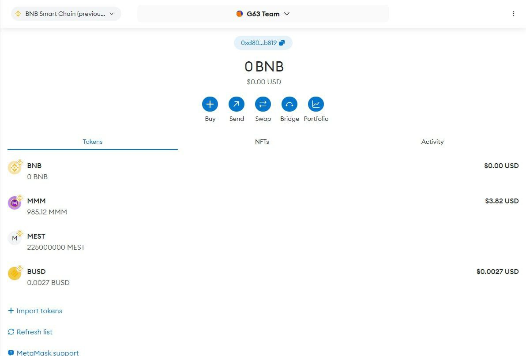Click the refresh icon beside Refresh list
This screenshot has height=356, width=526.
(x=11, y=332)
